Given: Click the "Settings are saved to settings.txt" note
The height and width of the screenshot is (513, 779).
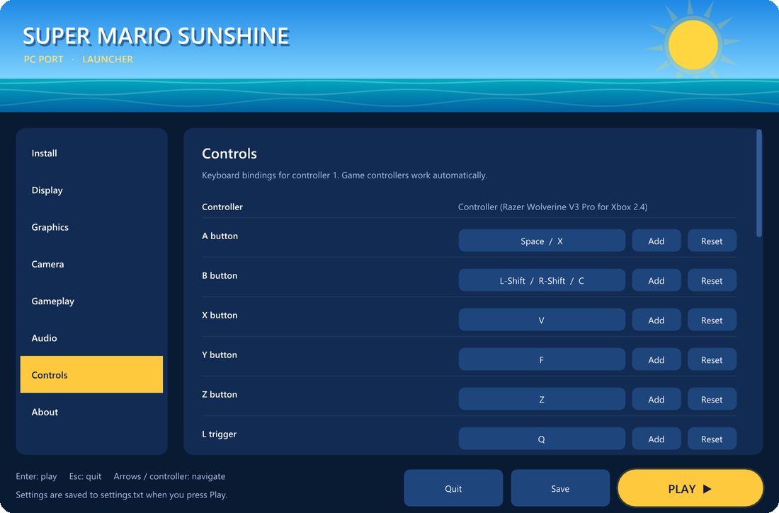Looking at the screenshot, I should 122,495.
